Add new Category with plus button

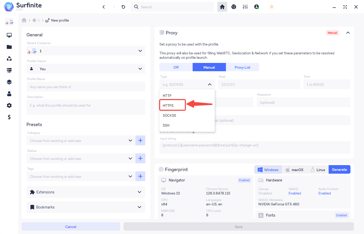(x=140, y=140)
